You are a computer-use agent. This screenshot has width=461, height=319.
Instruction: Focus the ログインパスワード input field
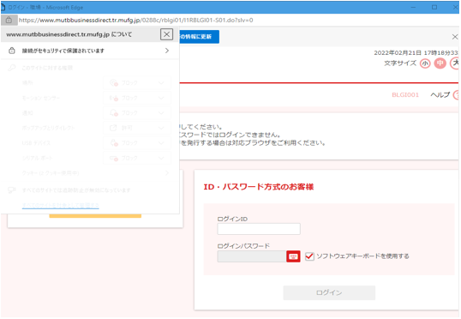pos(252,256)
